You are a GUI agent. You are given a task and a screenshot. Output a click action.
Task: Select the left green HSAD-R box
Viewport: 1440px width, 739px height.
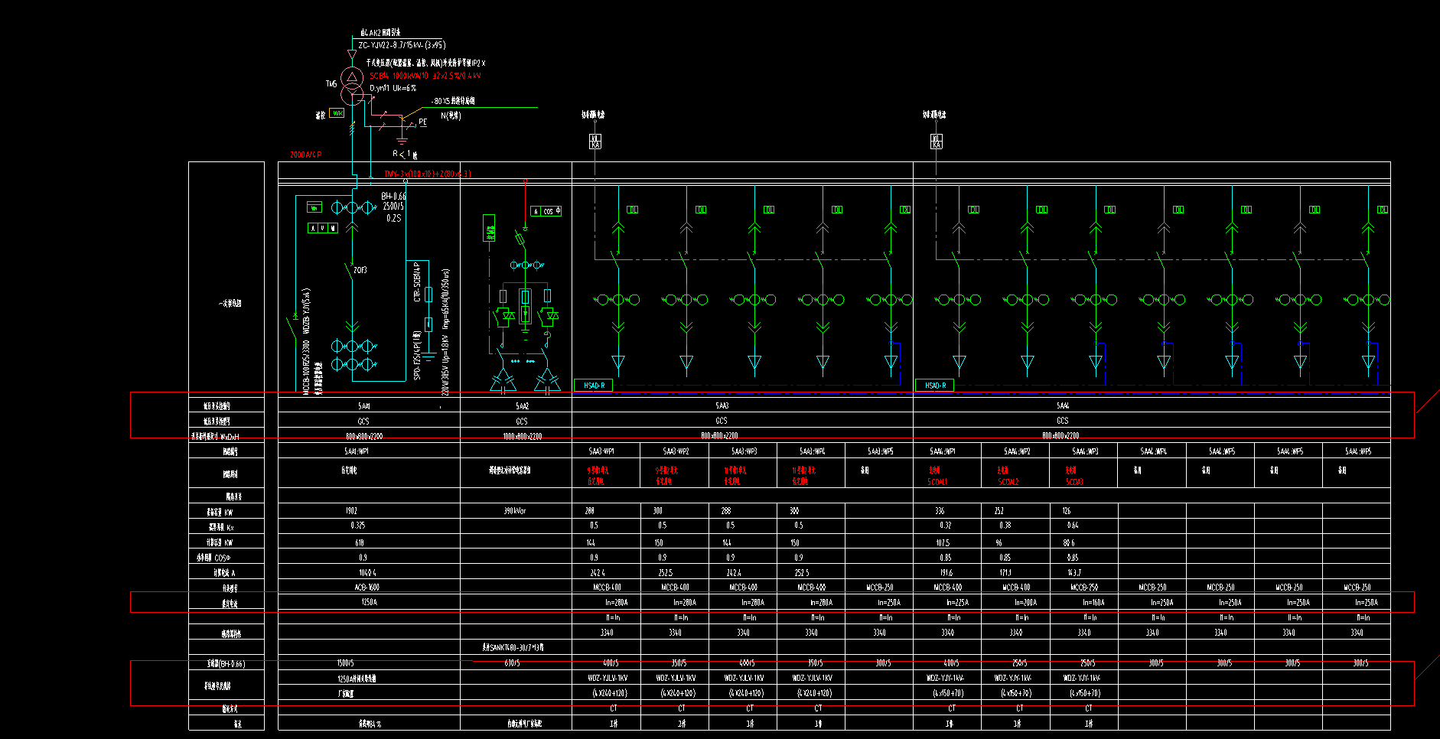[x=593, y=386]
